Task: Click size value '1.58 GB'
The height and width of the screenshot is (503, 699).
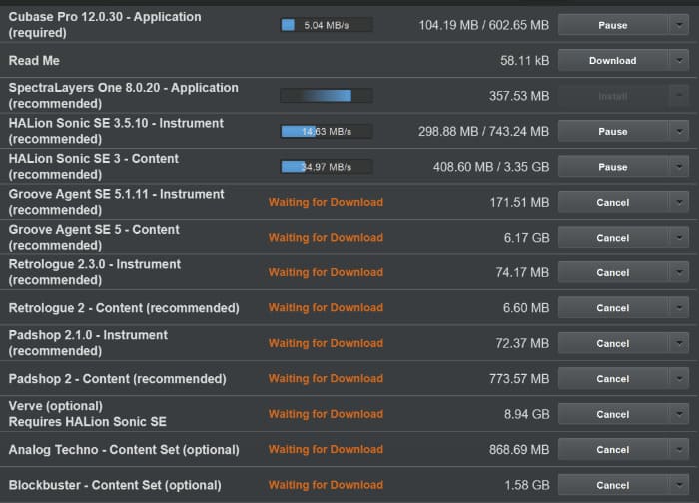Action: pos(527,485)
